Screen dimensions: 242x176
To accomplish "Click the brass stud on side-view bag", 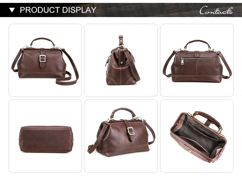I will (122, 63).
